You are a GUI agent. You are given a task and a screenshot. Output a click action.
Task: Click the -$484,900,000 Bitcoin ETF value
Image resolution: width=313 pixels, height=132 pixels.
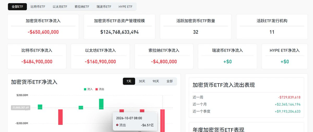[37, 62]
